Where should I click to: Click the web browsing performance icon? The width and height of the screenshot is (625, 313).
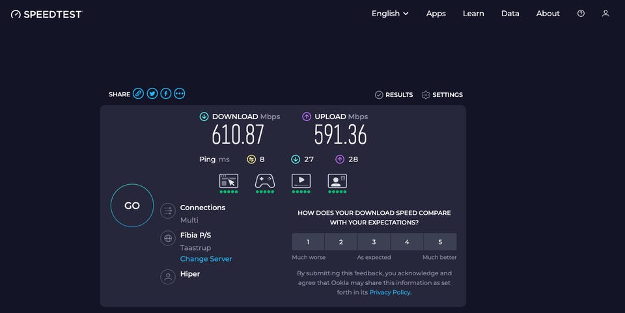(x=229, y=181)
